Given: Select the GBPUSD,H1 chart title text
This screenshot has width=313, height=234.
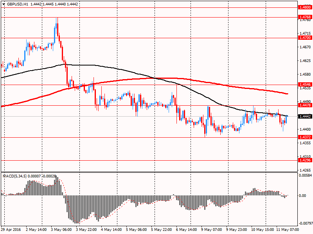Looking at the screenshot, I should (x=18, y=4).
